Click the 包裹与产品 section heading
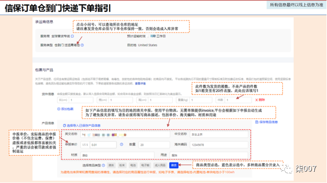 44,70
